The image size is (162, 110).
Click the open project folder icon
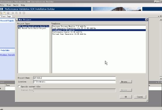pos(4,13)
